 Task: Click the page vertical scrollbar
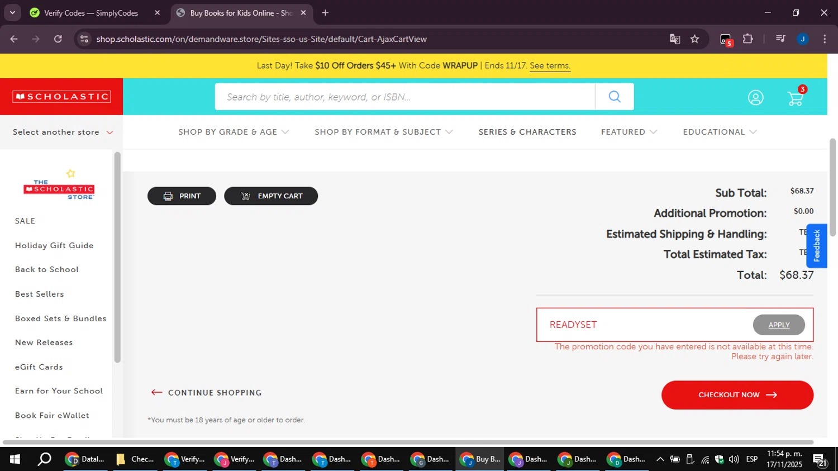[832, 187]
